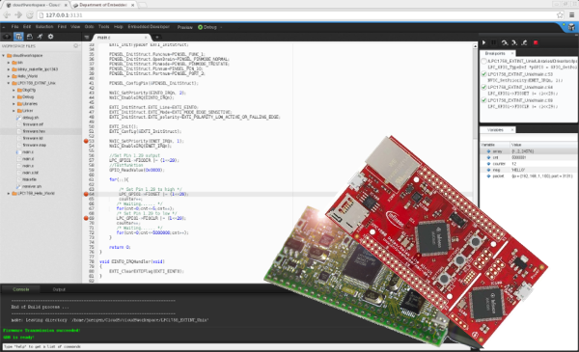Click the lock-shaped icon in the sidebar toolbar
The image size is (579, 352).
click(x=30, y=37)
